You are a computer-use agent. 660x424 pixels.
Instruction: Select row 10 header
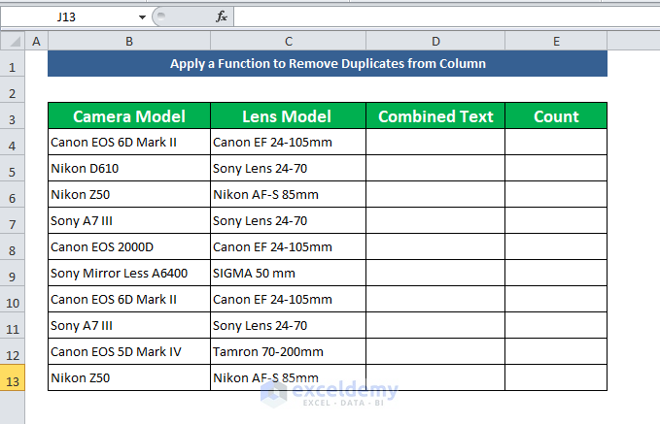coord(13,299)
